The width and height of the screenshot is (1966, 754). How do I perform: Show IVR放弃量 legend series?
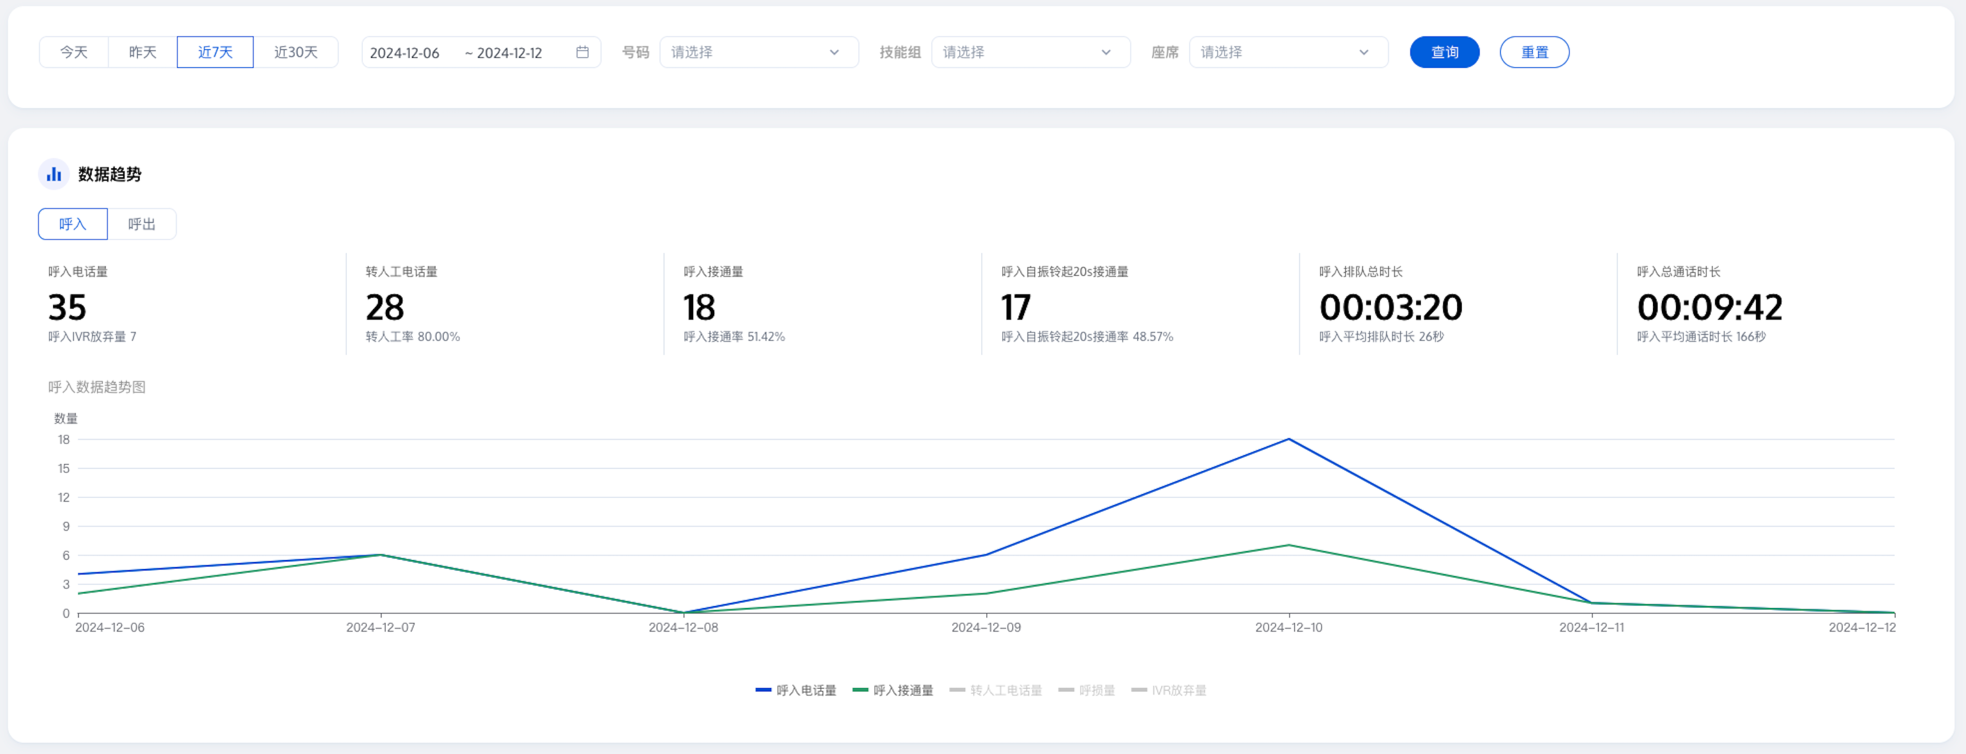coord(1169,690)
